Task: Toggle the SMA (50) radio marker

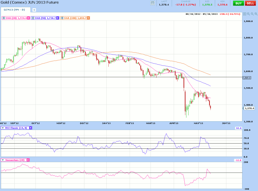Action: 33,18
